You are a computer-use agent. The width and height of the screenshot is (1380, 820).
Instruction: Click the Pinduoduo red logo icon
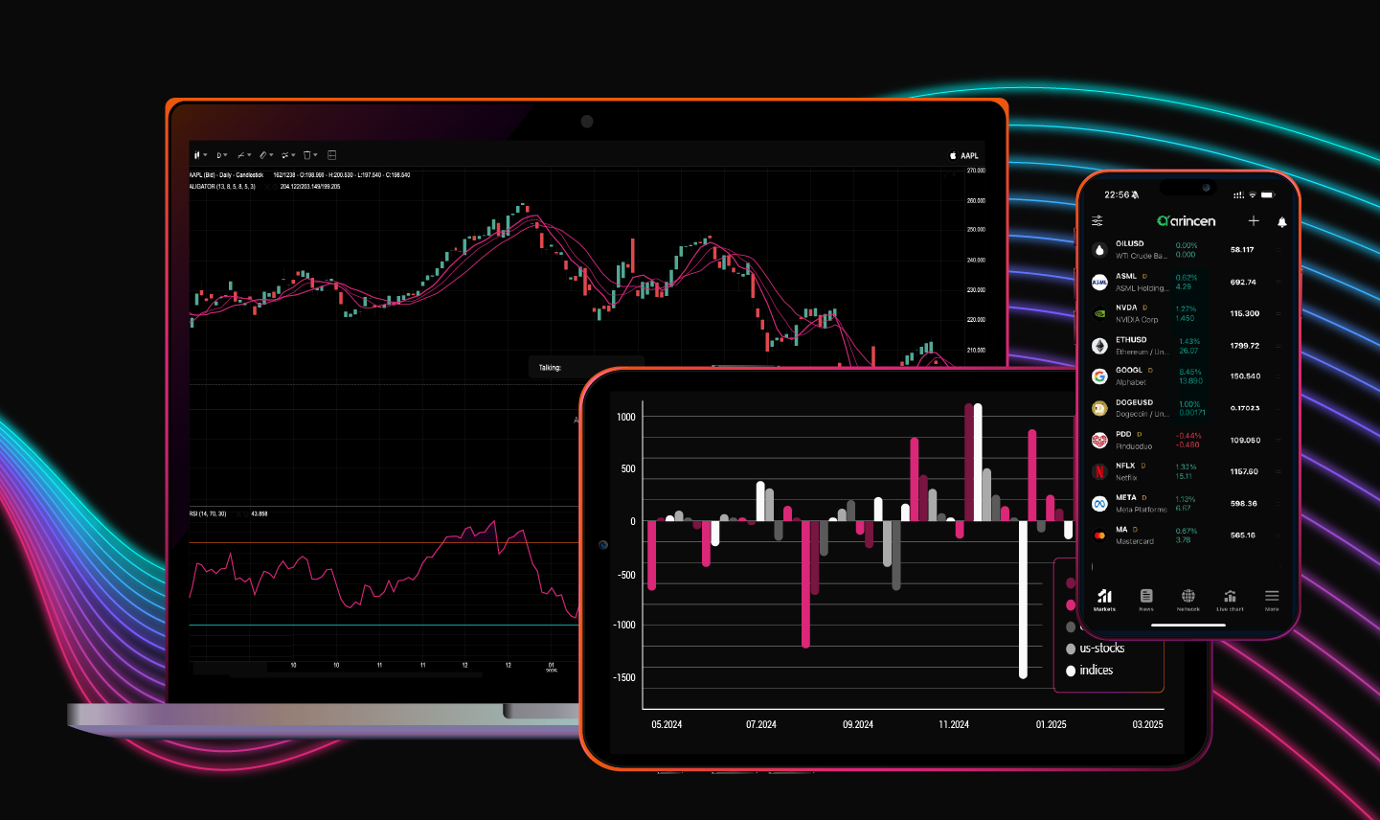click(1099, 440)
